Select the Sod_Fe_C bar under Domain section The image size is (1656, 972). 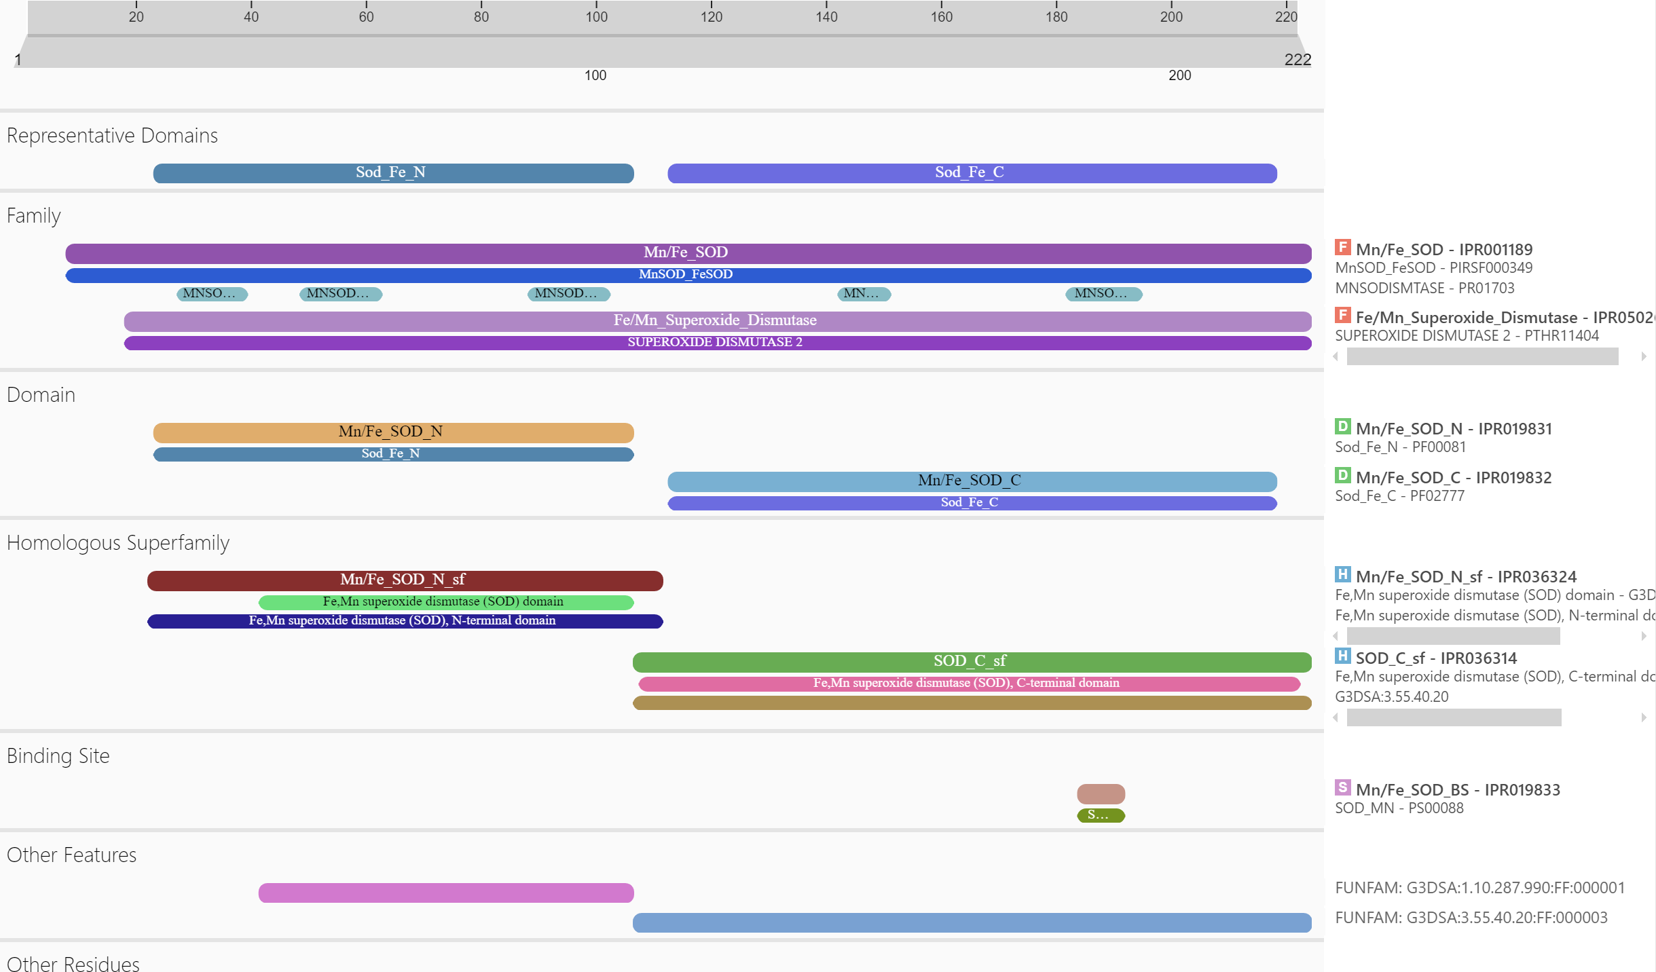(x=972, y=503)
